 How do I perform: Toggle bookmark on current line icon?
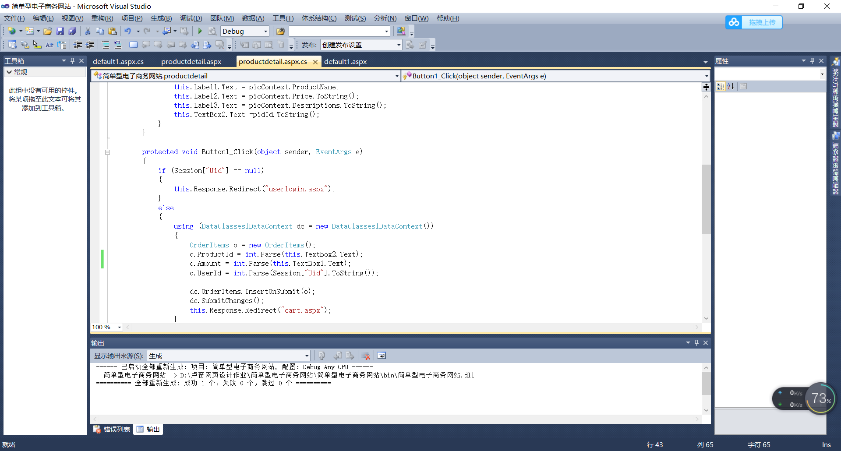[x=134, y=45]
